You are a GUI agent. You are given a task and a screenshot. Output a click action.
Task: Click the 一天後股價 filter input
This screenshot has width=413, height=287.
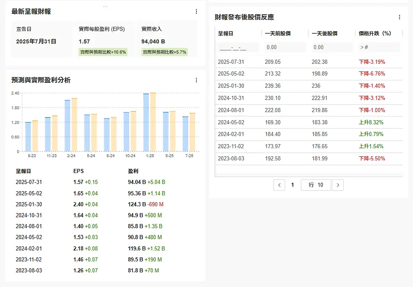[x=332, y=47]
